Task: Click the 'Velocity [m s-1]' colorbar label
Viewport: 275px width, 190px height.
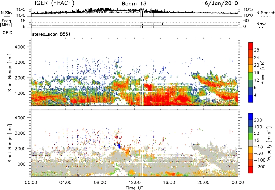Action: pyautogui.click(x=269, y=143)
